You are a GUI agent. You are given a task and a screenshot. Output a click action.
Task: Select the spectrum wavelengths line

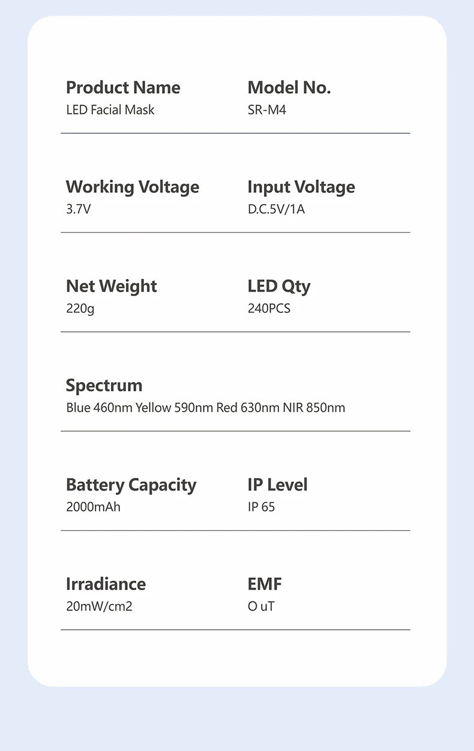point(205,408)
